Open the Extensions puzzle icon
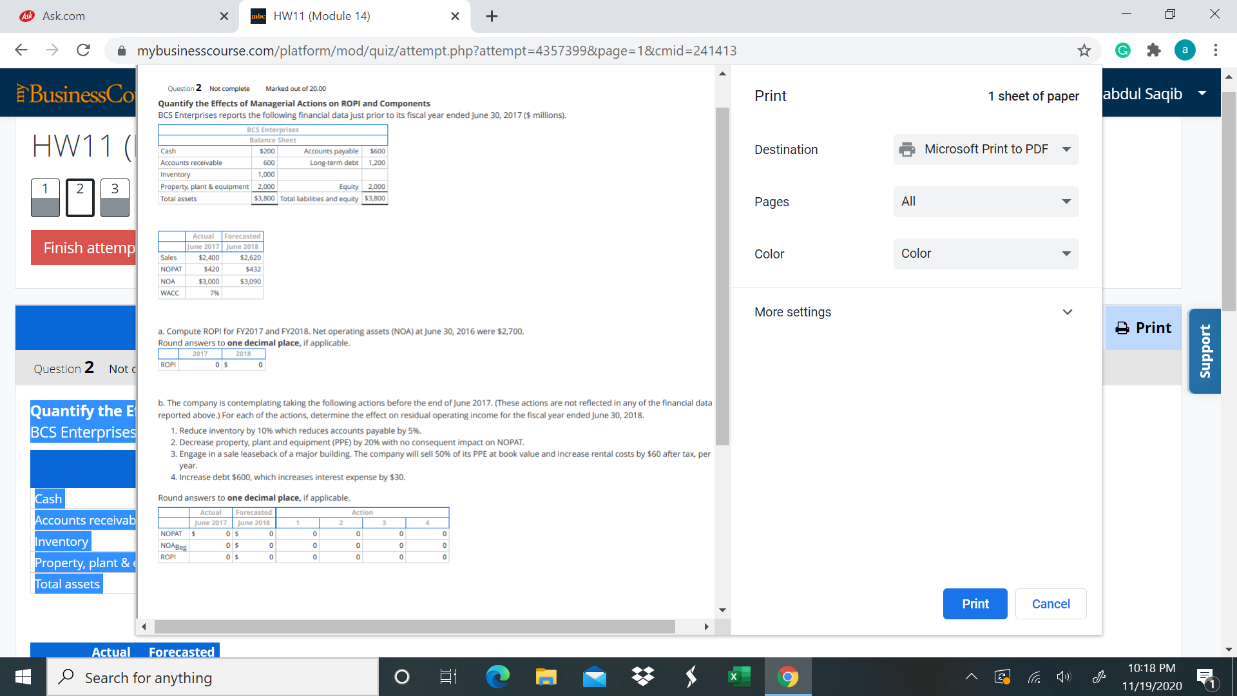This screenshot has height=696, width=1237. tap(1154, 50)
